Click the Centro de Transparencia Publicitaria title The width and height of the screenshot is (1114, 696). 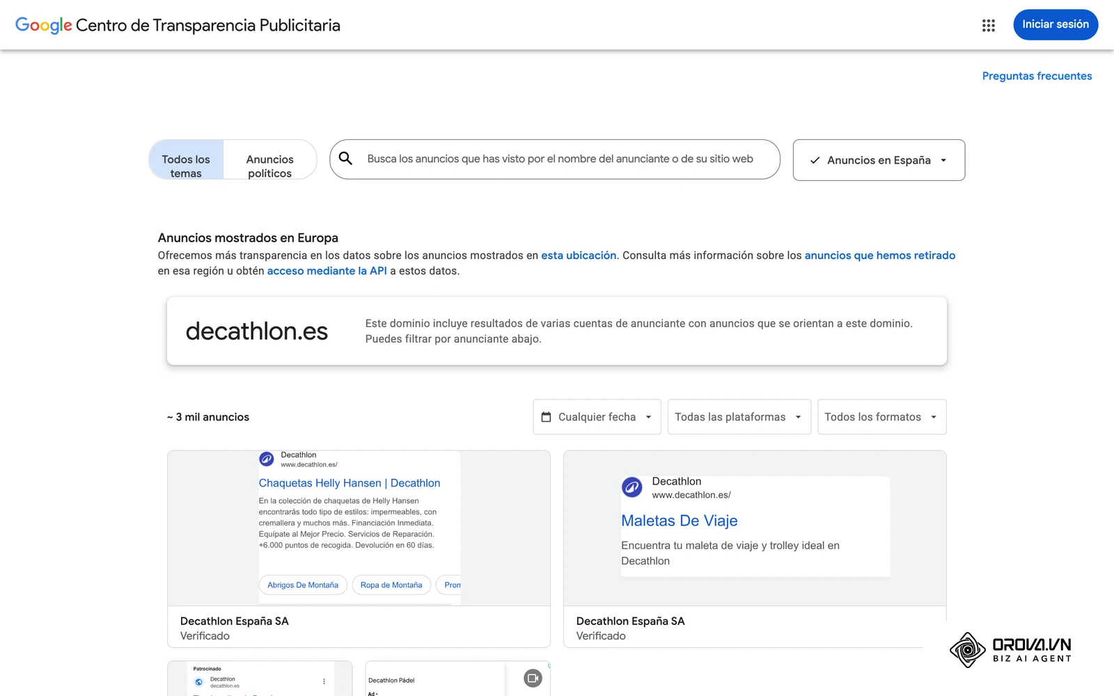(x=208, y=26)
